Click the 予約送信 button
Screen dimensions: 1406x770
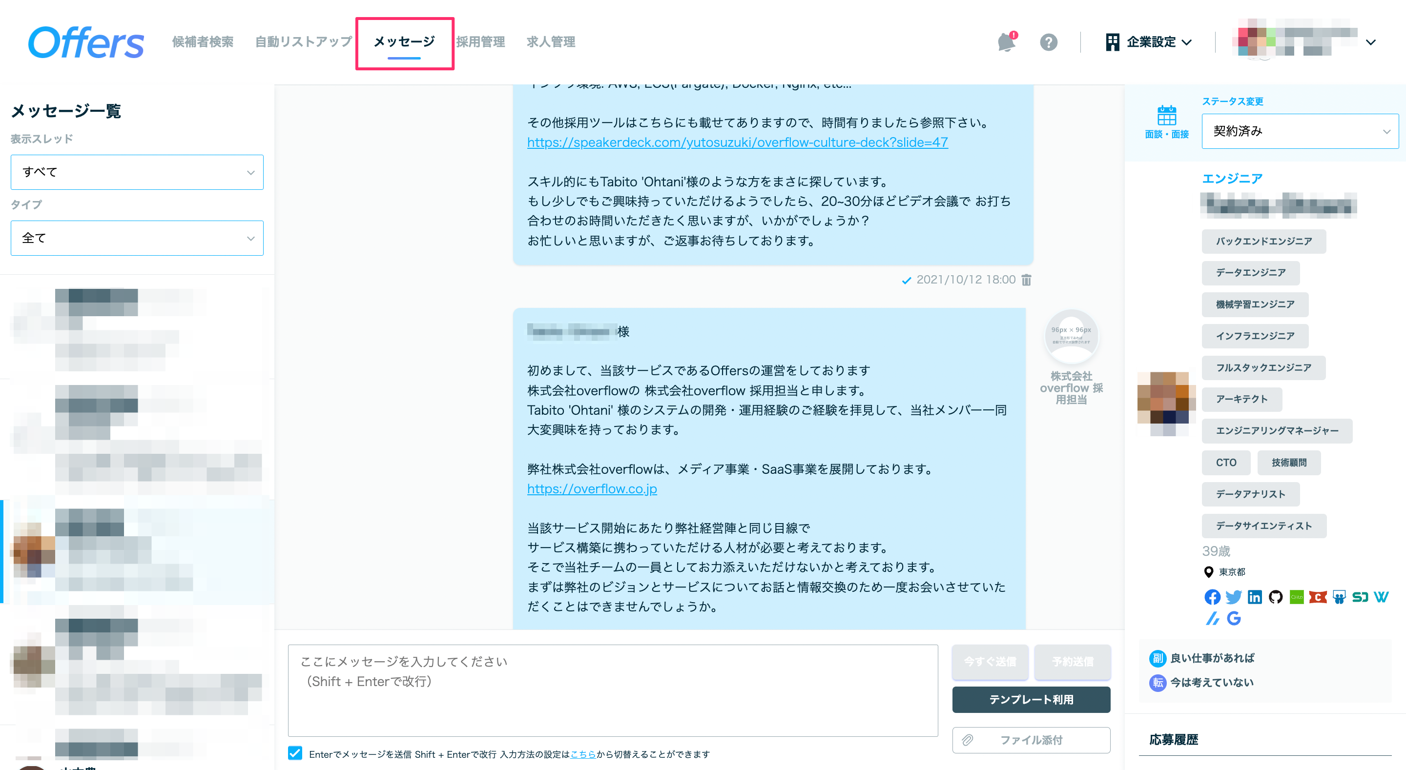coord(1073,661)
